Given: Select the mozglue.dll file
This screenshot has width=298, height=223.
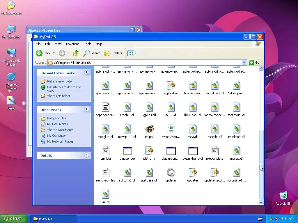Looking at the screenshot, I should click(105, 129).
